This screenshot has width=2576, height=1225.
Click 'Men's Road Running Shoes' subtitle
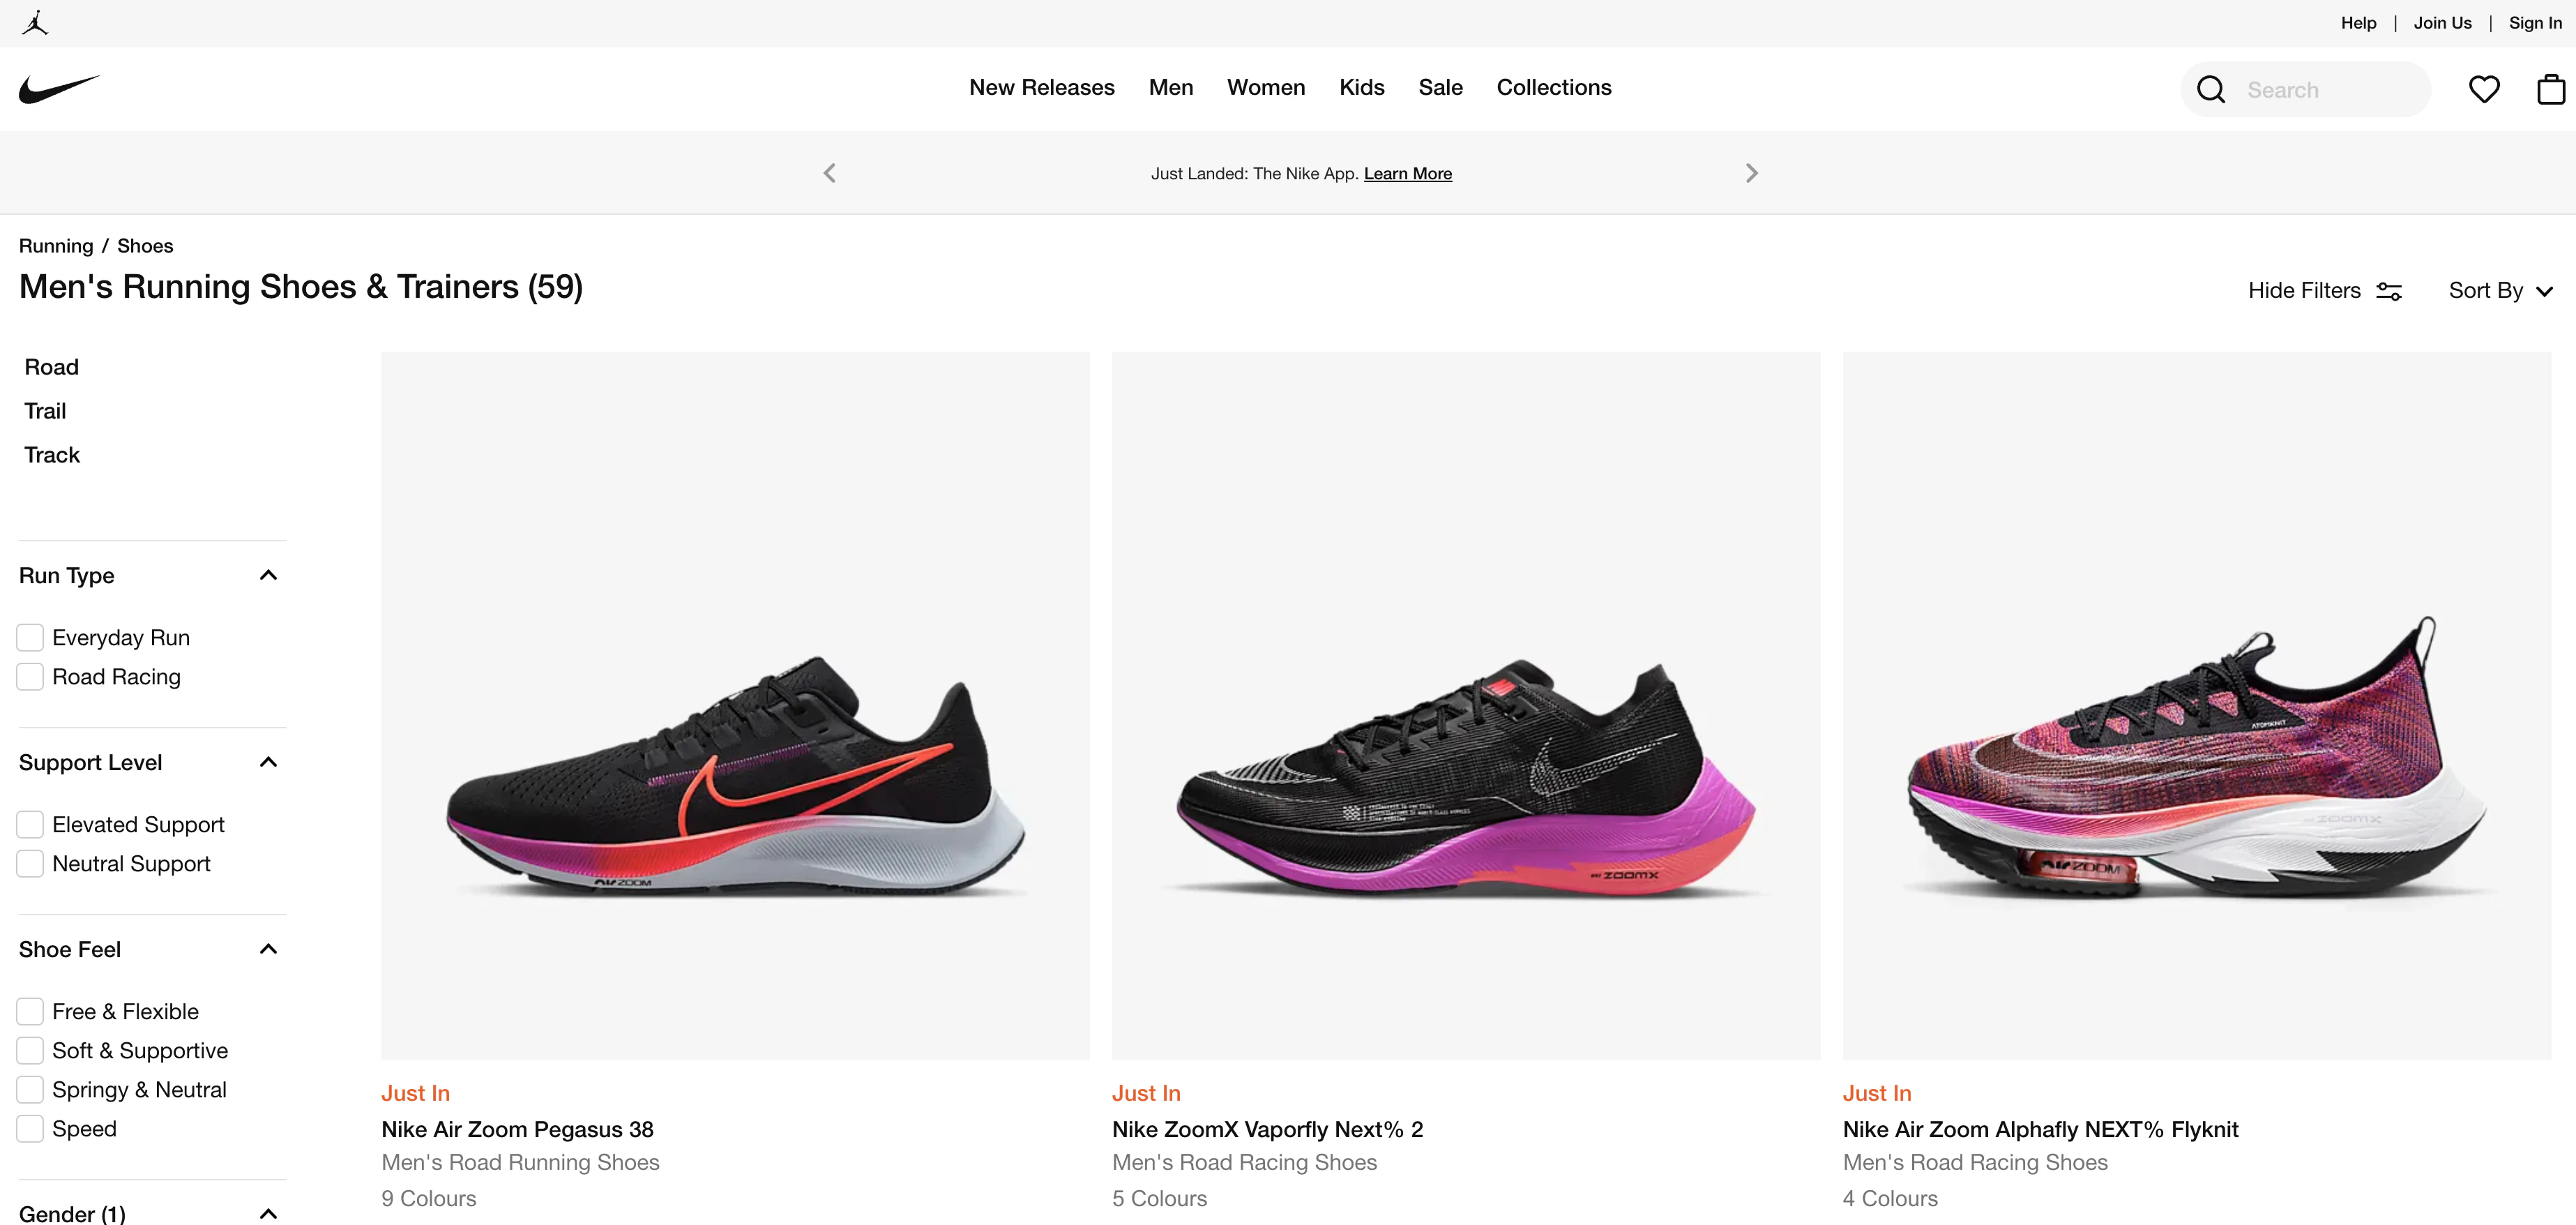(x=520, y=1162)
